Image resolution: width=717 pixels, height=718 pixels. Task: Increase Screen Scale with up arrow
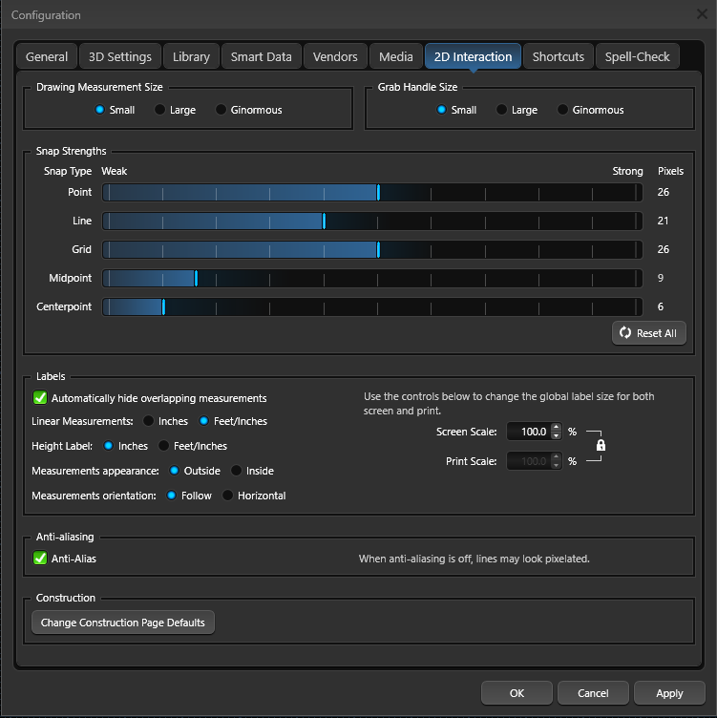(556, 427)
